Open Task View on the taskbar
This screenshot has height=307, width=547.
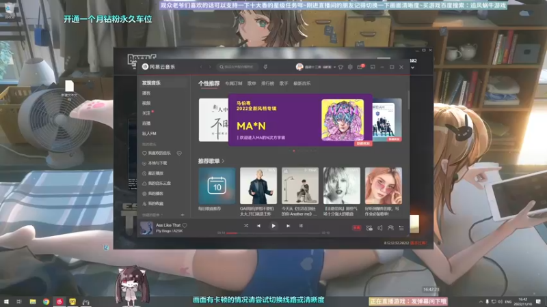19,302
